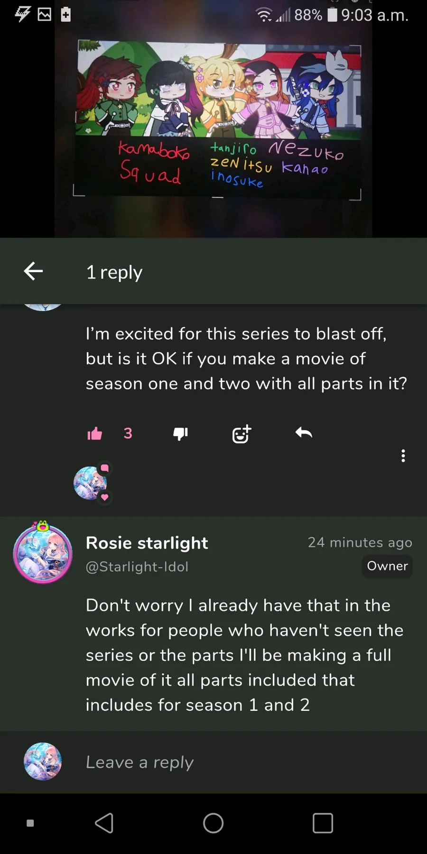
Task: Tap the Owner badge
Action: pyautogui.click(x=387, y=566)
